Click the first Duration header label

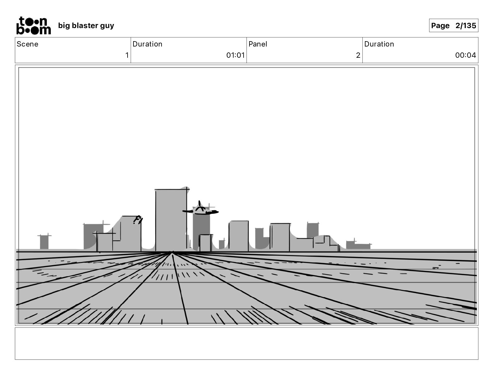coord(148,44)
